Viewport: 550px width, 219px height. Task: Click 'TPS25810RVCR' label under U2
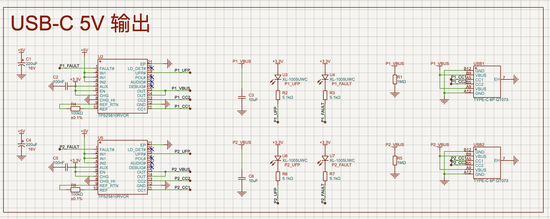113,115
